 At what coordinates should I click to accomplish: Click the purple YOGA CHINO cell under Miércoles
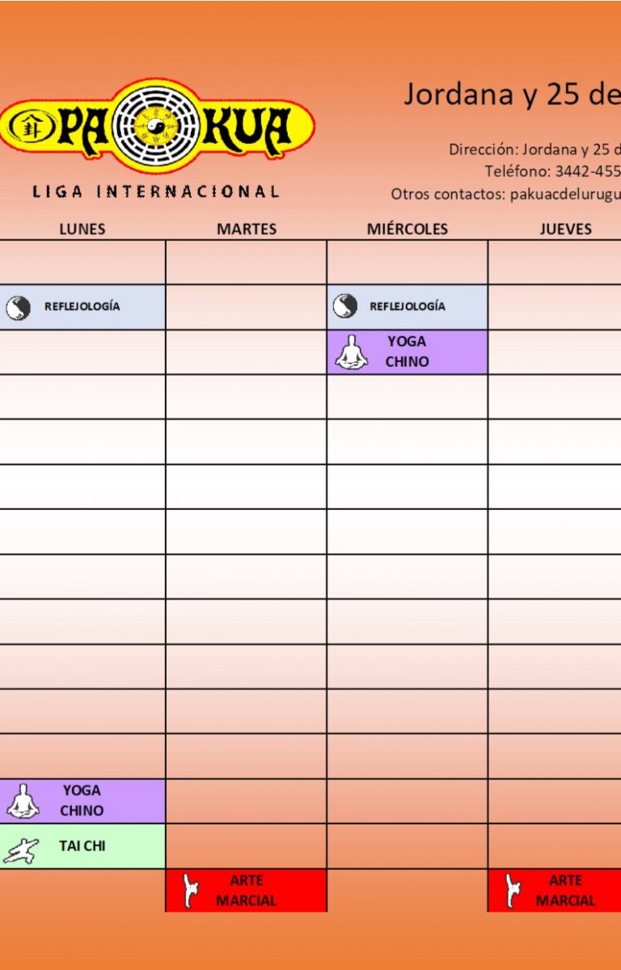408,352
